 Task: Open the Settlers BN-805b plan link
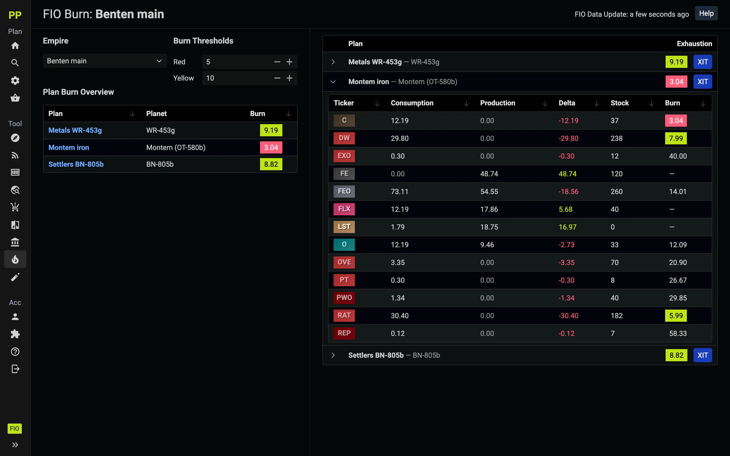[x=76, y=164]
